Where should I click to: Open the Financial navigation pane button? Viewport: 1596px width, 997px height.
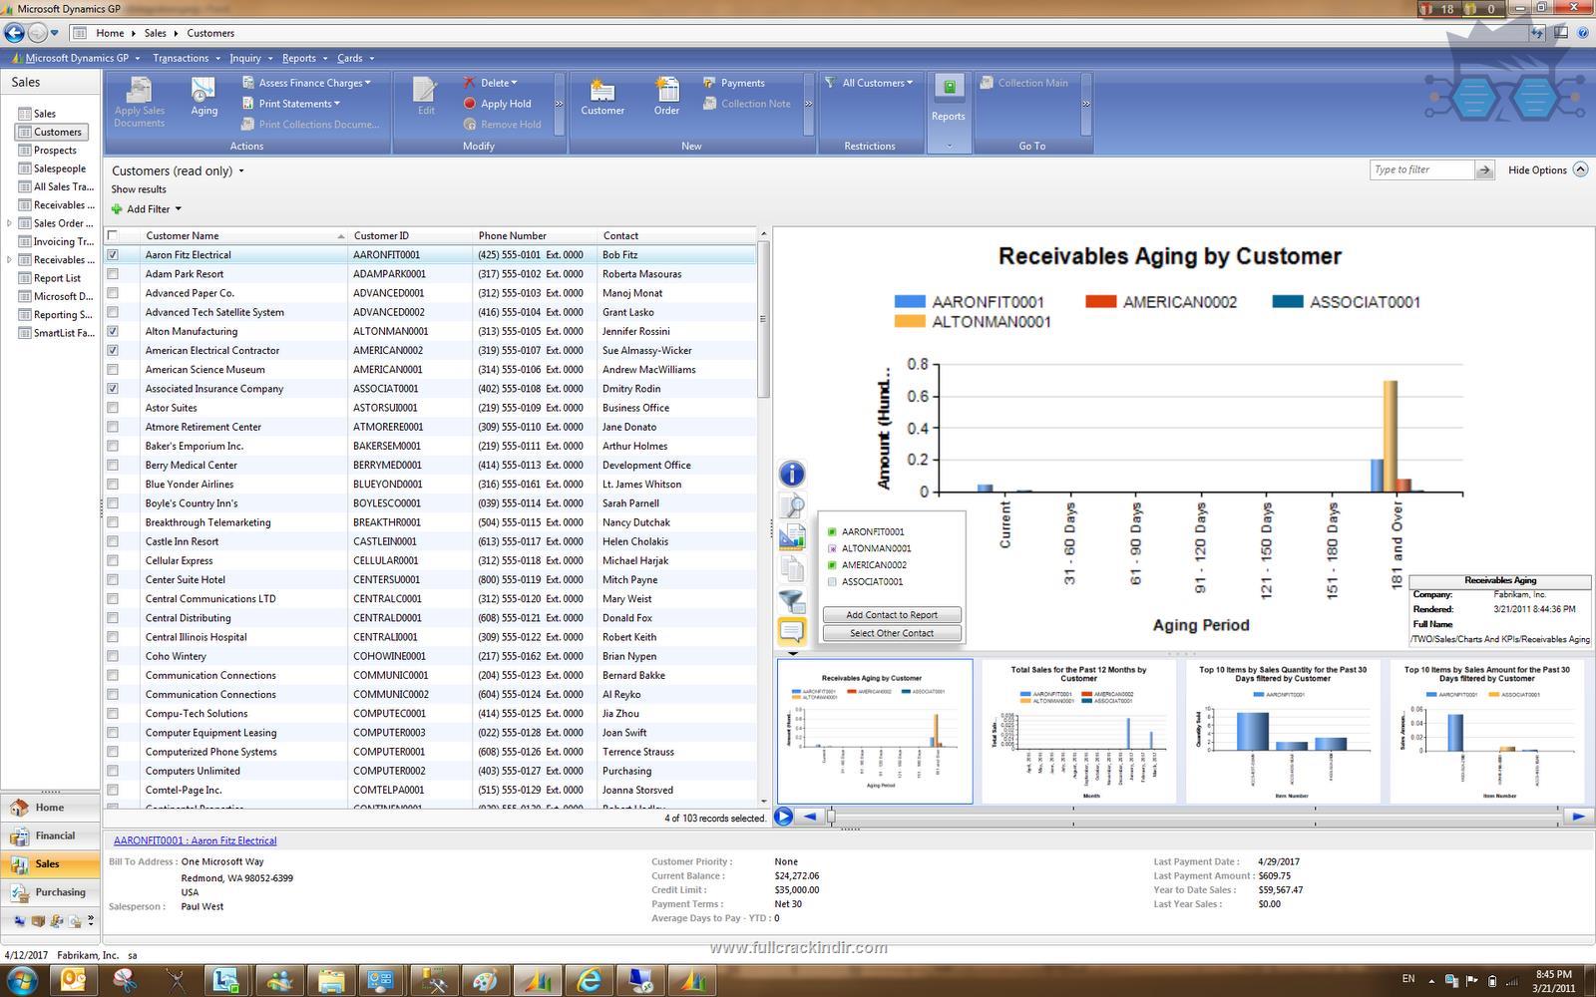[x=50, y=835]
